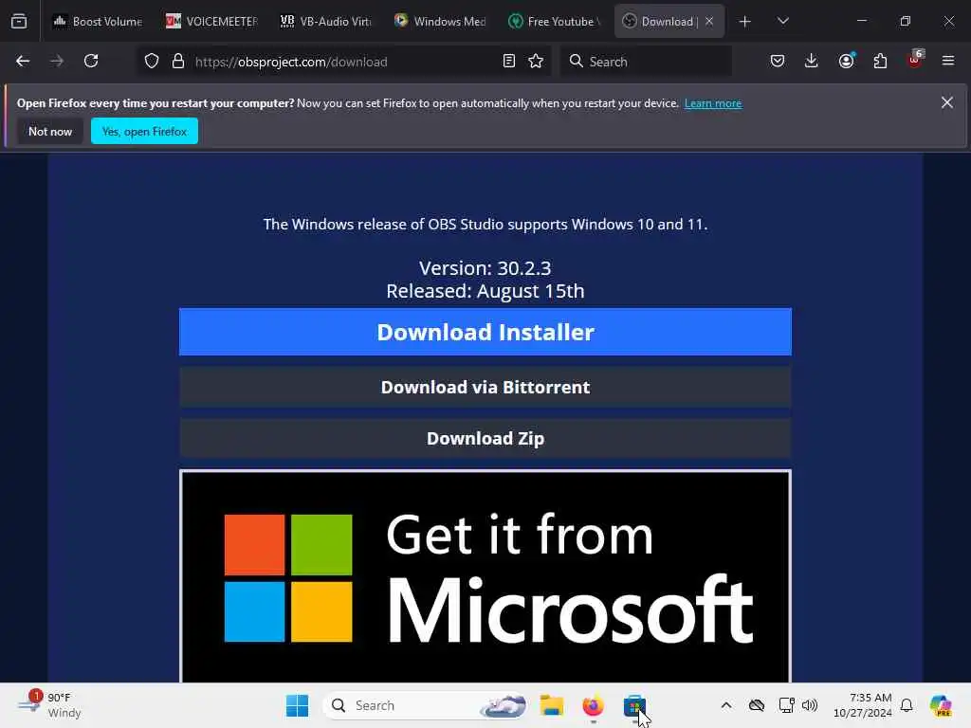
Task: Open the tracking protection shield
Action: pyautogui.click(x=152, y=62)
